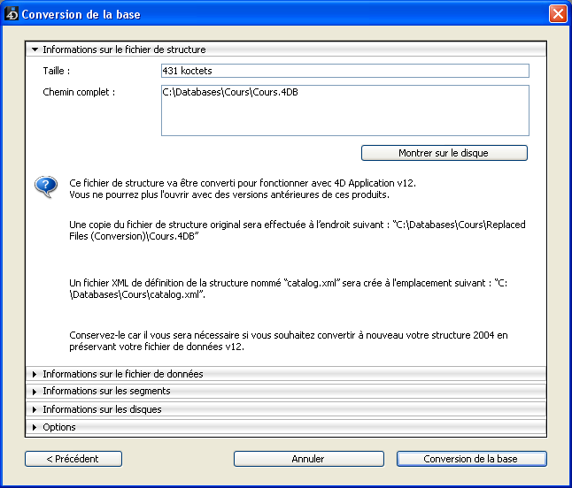Viewport: 572px width, 488px height.
Task: Expand the disques information disclosure triangle
Action: coord(35,409)
